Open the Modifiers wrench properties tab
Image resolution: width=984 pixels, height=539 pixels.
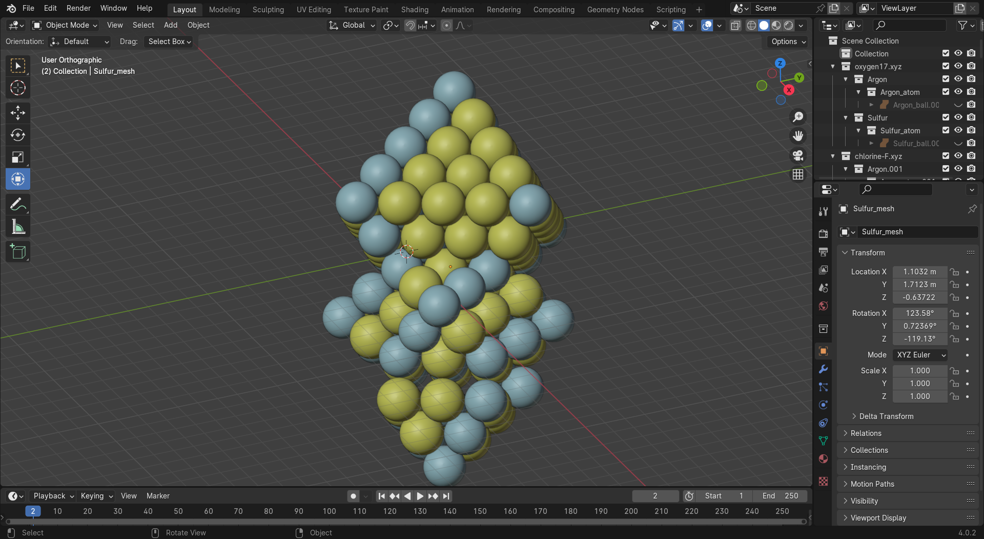pos(823,369)
